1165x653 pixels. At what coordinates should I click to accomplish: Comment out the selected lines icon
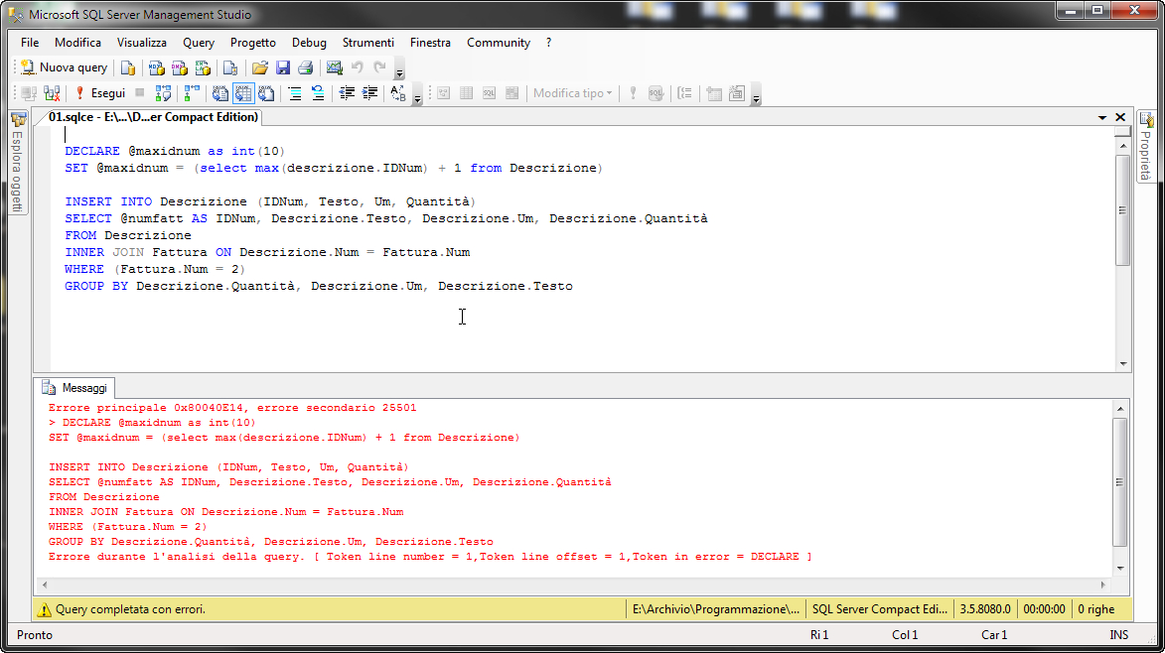295,93
